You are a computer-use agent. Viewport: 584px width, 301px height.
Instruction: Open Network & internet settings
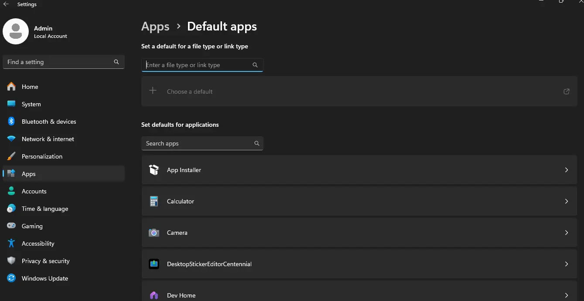click(x=64, y=139)
